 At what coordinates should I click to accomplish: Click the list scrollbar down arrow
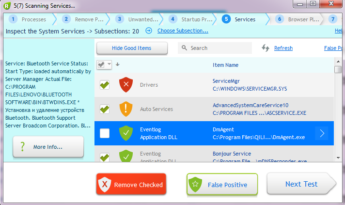[x=338, y=158]
